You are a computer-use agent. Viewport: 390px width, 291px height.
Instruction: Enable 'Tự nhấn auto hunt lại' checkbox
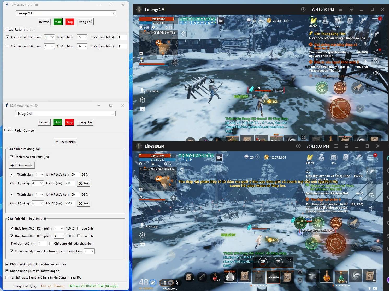click(7, 277)
